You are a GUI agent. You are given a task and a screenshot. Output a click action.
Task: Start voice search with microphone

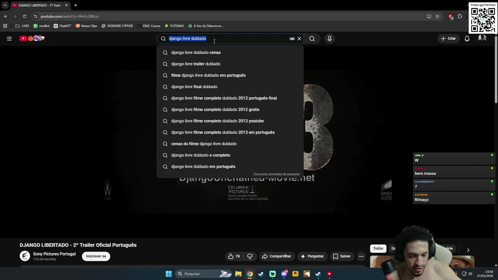tap(330, 38)
